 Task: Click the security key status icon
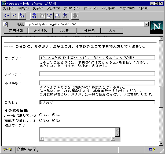pyautogui.click(x=7, y=150)
